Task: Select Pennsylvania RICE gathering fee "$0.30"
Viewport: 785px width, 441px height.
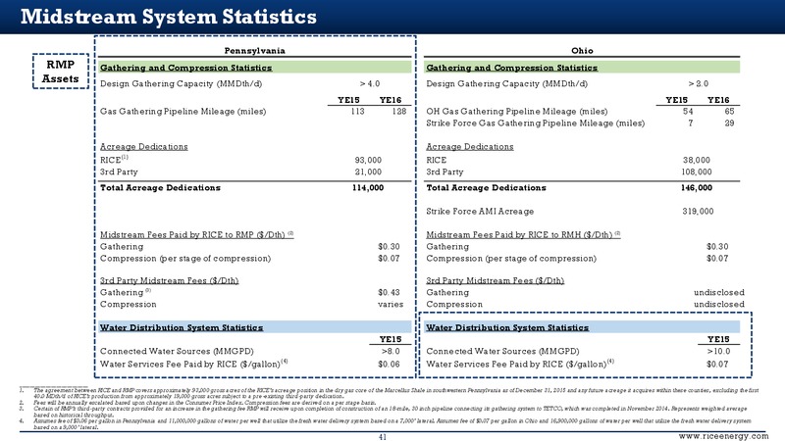Action: (x=389, y=247)
